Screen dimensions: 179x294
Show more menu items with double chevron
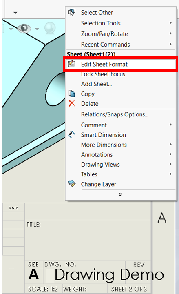point(120,195)
